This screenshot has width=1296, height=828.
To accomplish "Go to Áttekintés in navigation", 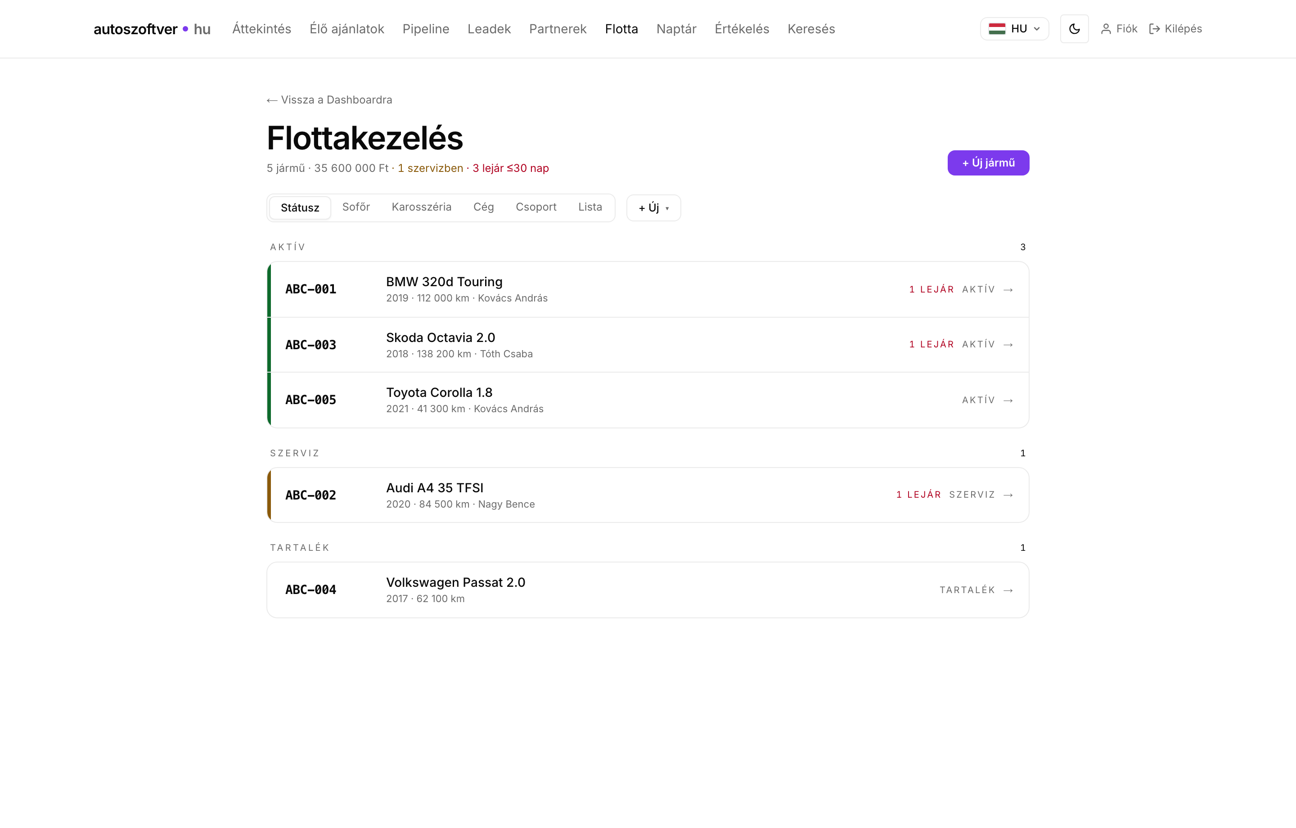I will 261,28.
